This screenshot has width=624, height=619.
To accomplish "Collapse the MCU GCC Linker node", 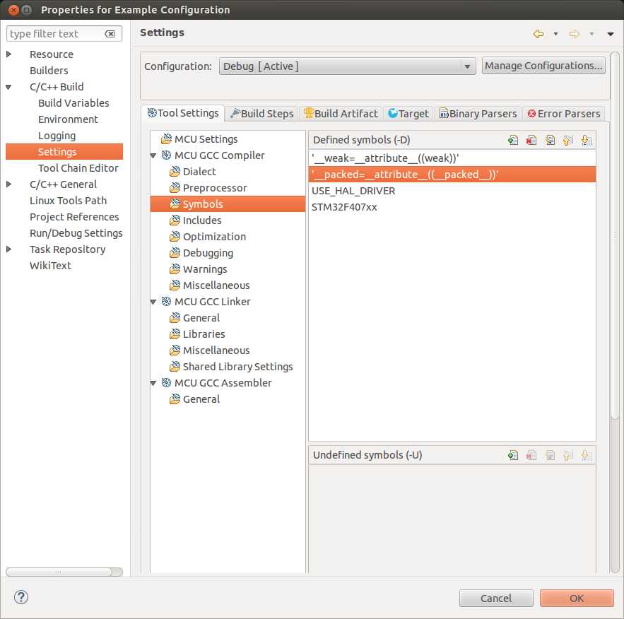I will (153, 302).
